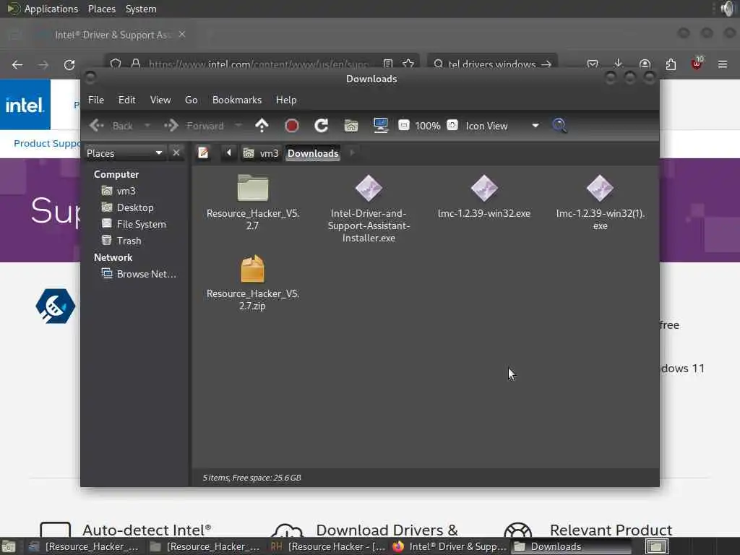Close the Intel Driver & Support browser tab
The height and width of the screenshot is (555, 740).
182,35
